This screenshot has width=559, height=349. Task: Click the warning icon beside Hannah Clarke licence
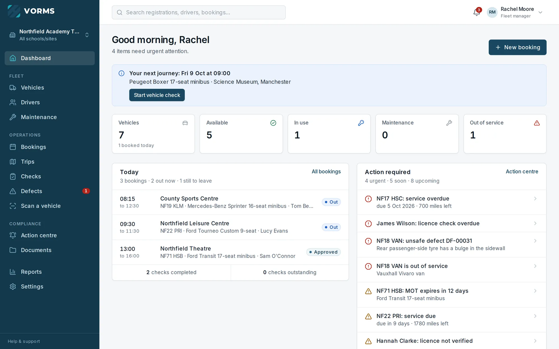coord(368,341)
